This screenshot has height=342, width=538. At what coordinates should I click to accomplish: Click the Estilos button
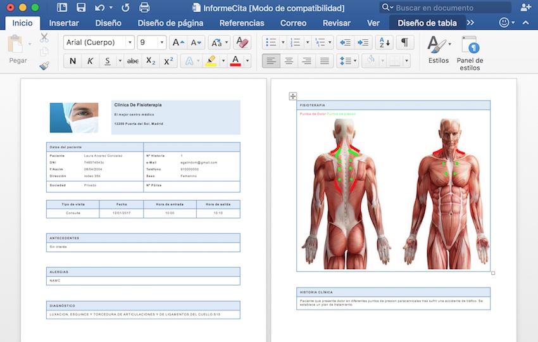coord(438,51)
